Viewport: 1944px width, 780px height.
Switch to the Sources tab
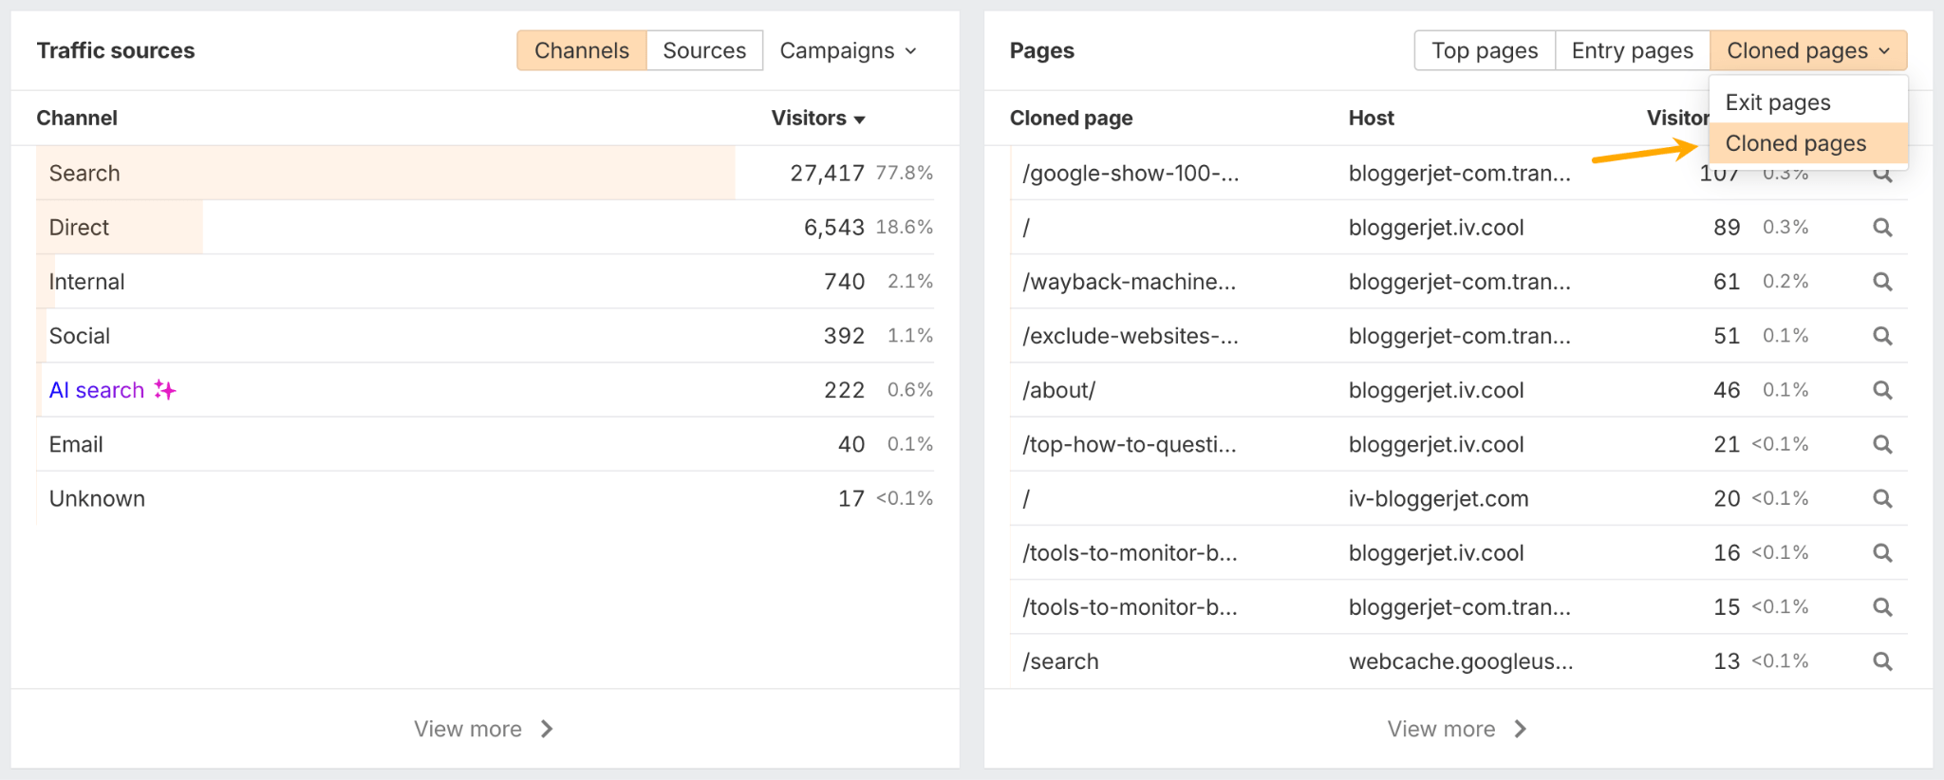[x=704, y=50]
